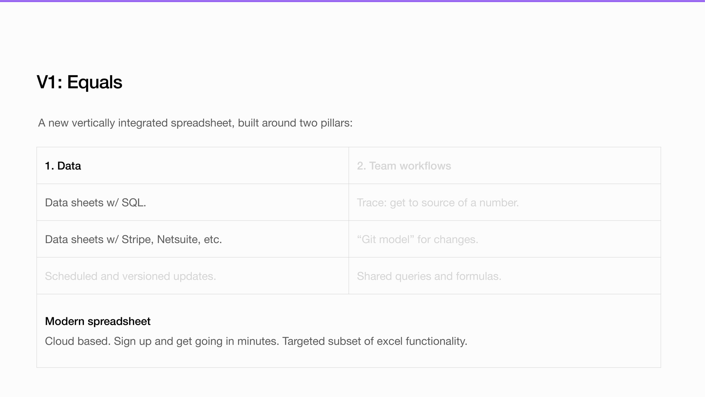Viewport: 705px width, 397px height.
Task: Click "Scheduled and versioned updates." text
Action: tap(130, 276)
